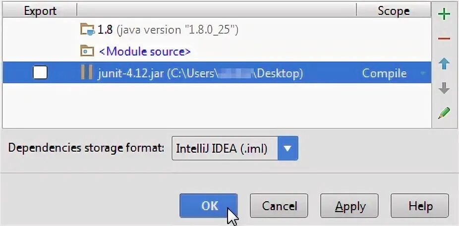The height and width of the screenshot is (226, 459).
Task: Move dependency up with blue arrow
Action: pyautogui.click(x=444, y=63)
